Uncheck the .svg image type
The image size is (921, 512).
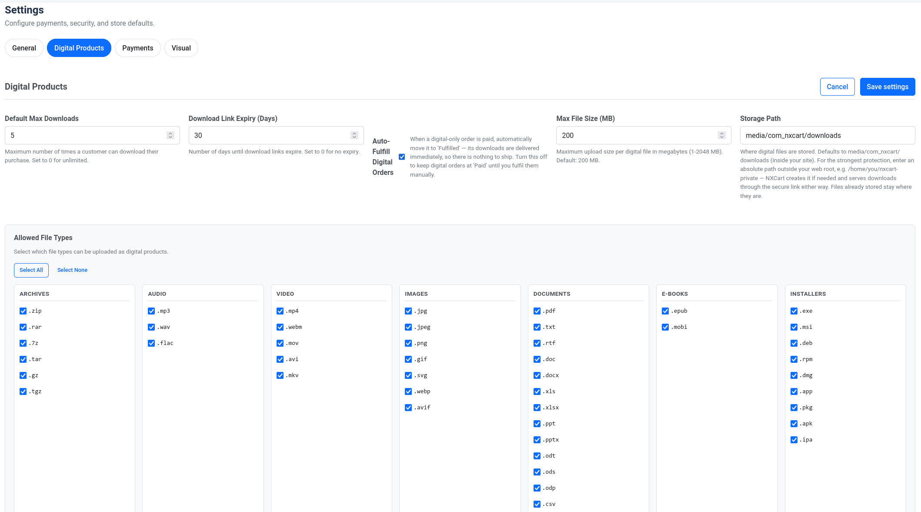point(408,375)
